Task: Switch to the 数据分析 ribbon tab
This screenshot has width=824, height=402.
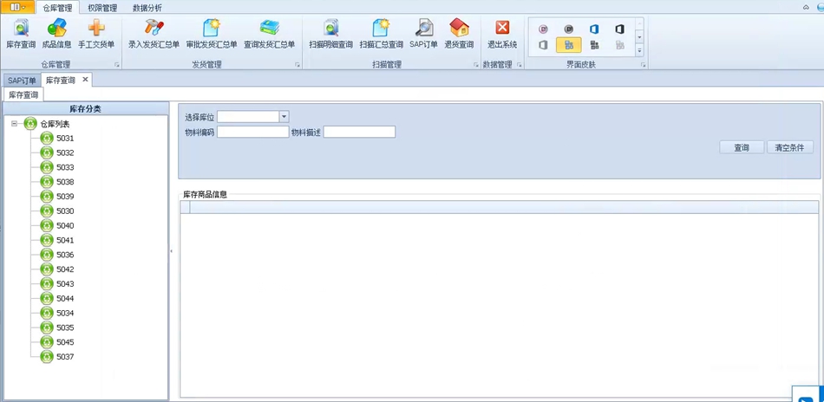Action: point(147,8)
